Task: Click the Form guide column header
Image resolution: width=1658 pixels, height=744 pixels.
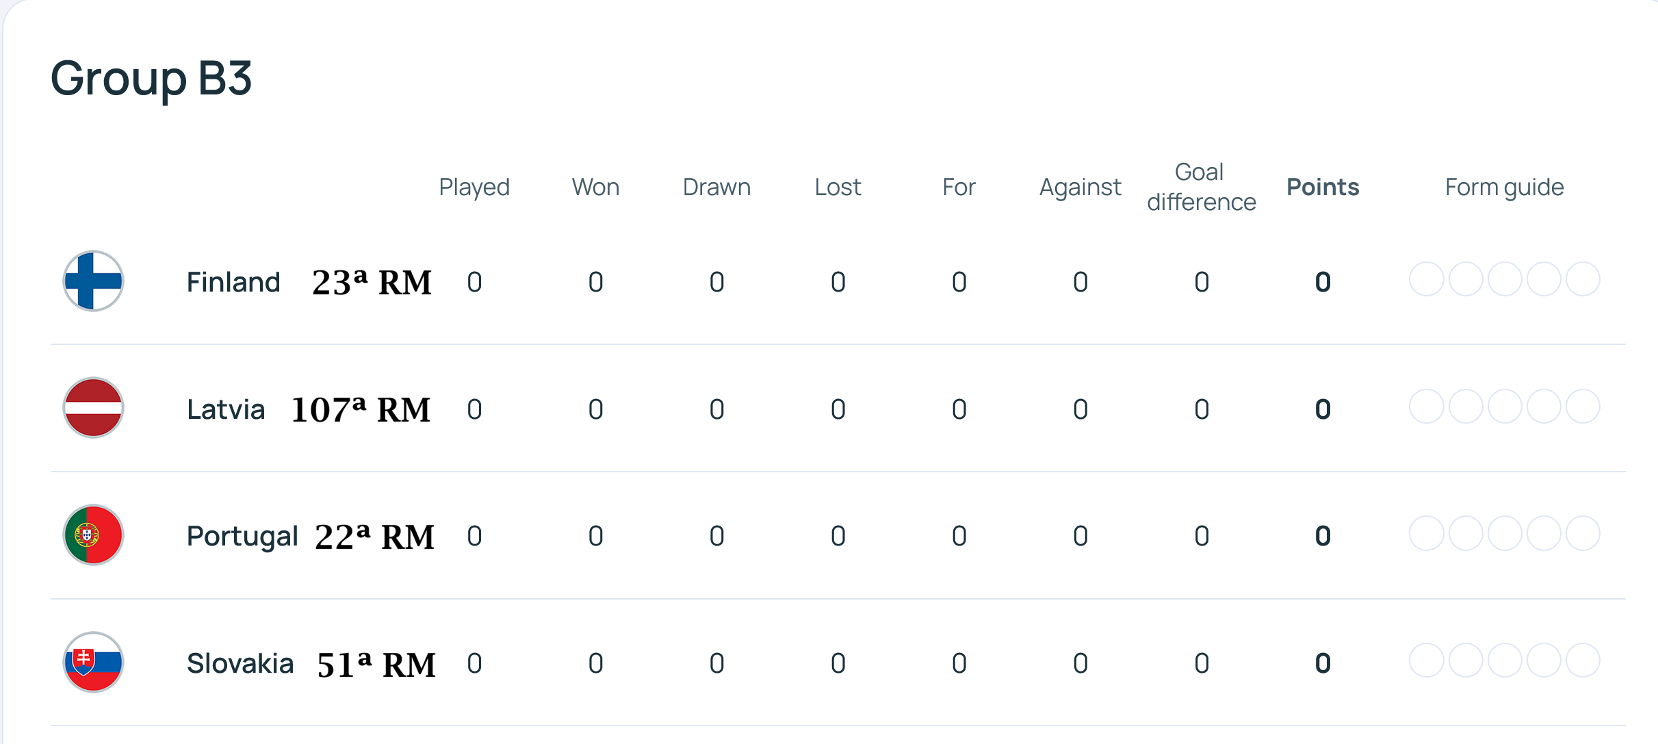Action: tap(1504, 187)
